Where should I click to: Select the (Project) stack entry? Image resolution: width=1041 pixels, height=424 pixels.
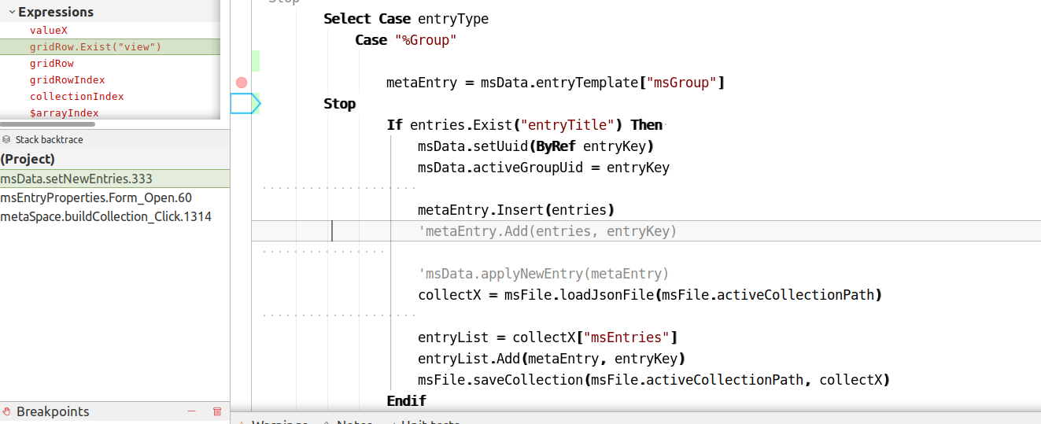tap(28, 160)
